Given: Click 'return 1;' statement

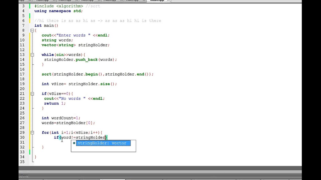Looking at the screenshot, I should [55, 103].
